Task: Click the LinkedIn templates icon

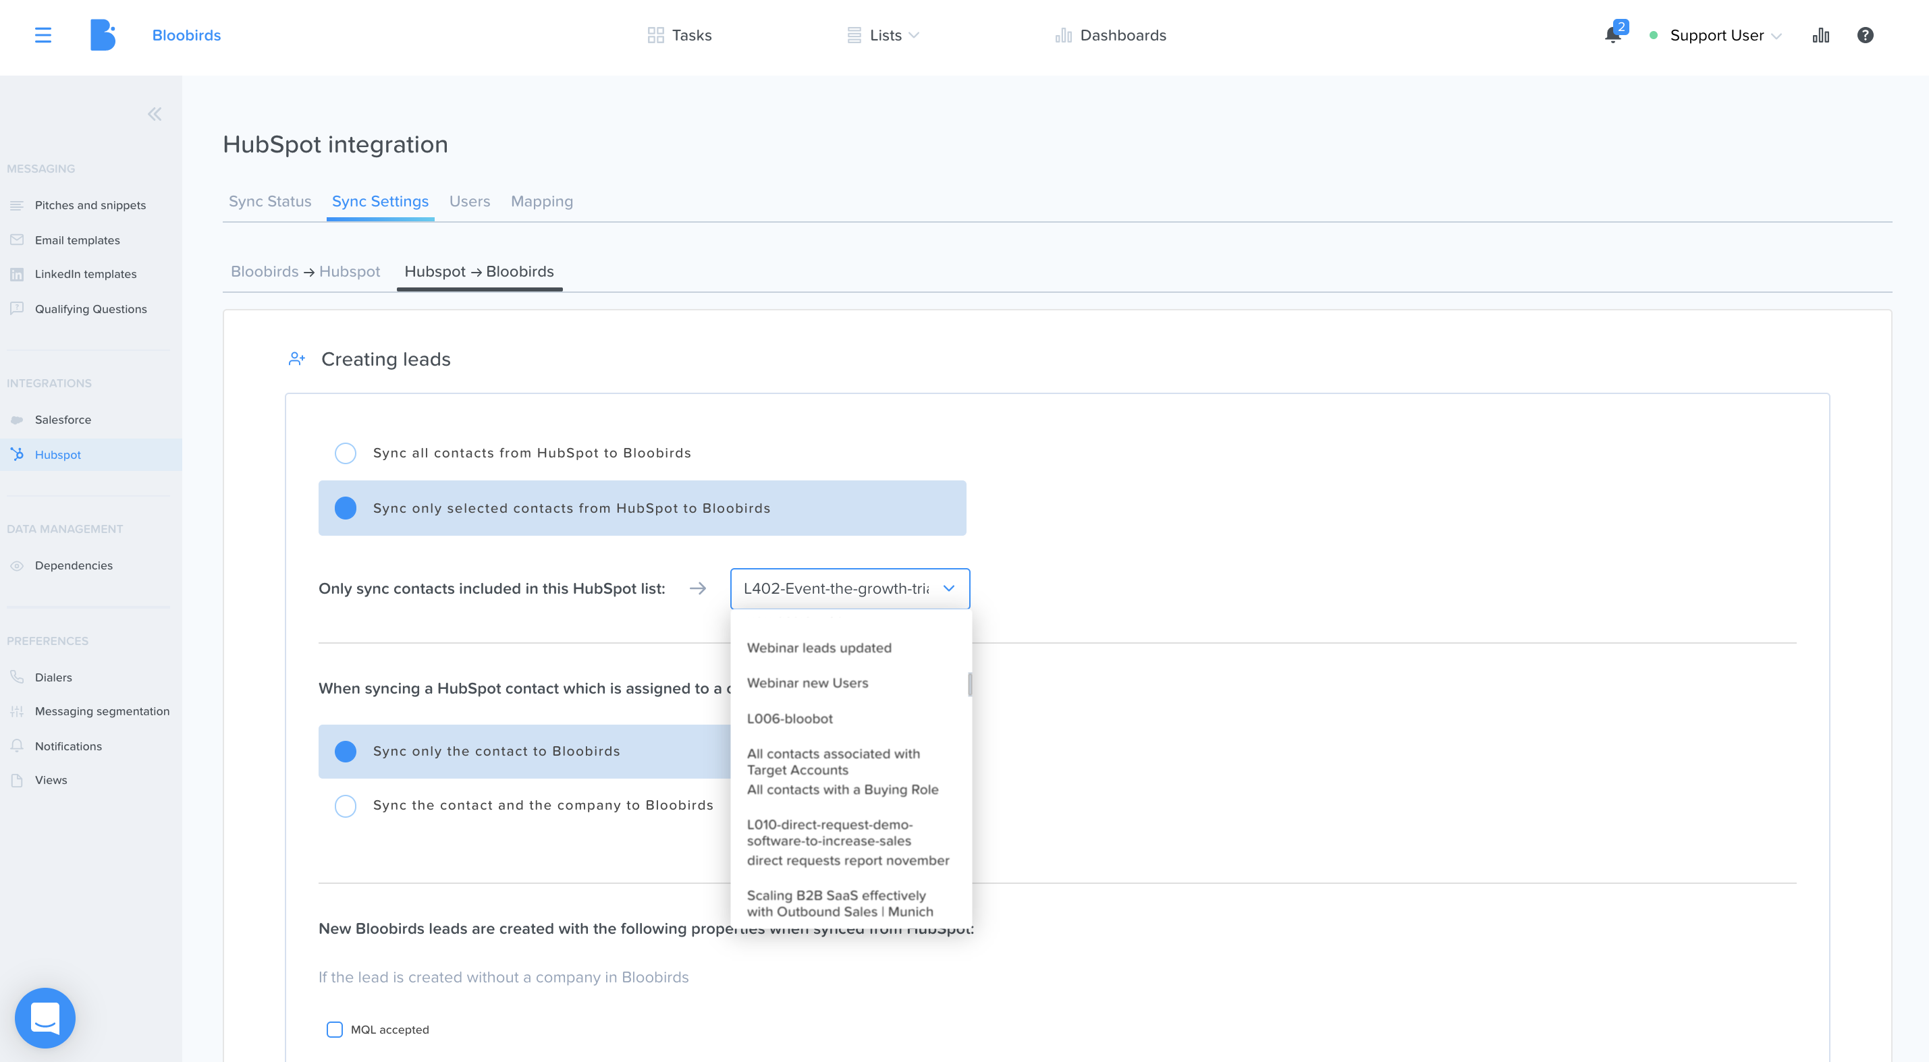Action: tap(16, 274)
